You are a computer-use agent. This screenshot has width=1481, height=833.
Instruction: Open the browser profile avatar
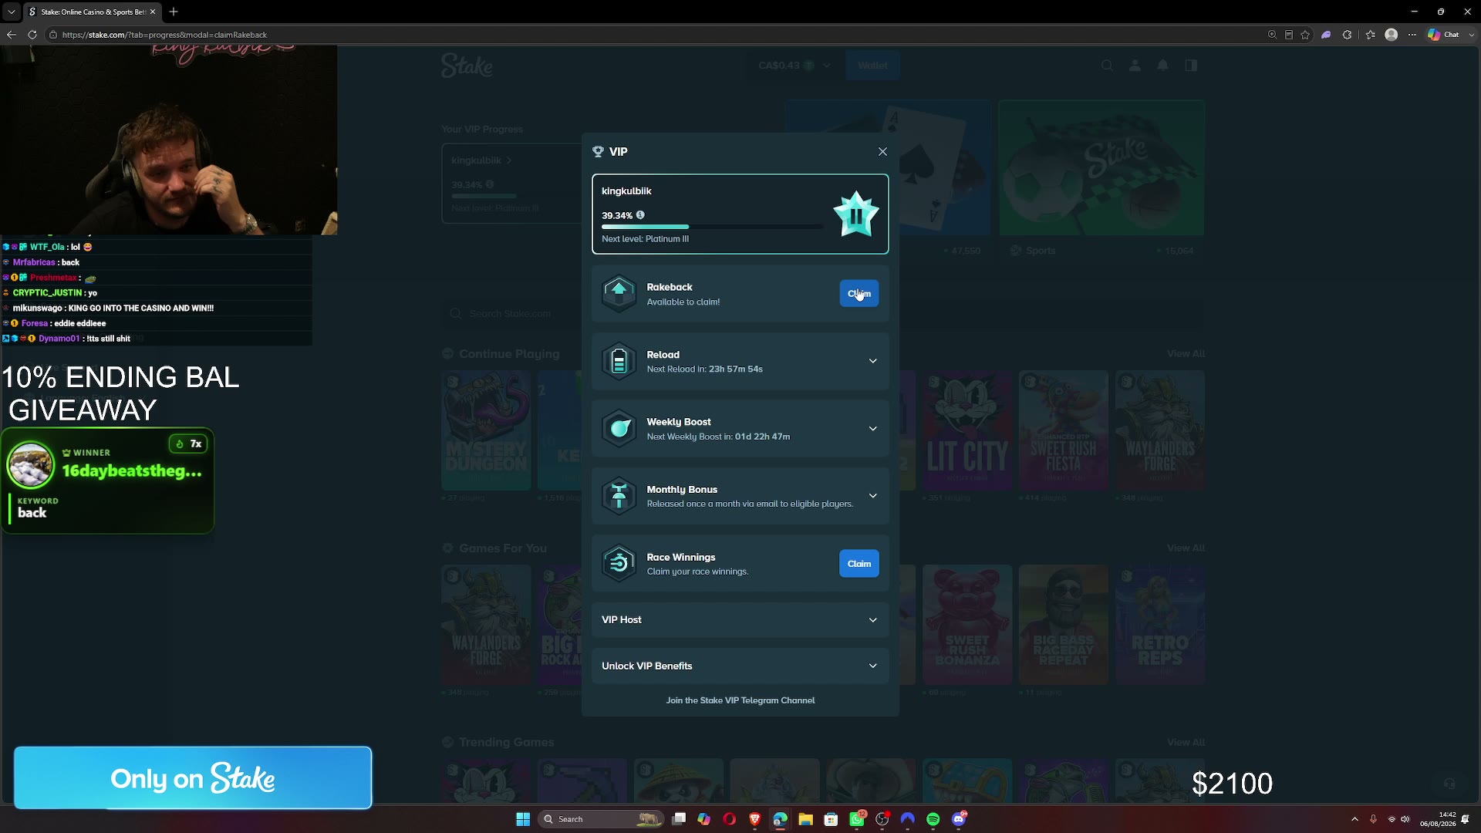click(x=1392, y=35)
